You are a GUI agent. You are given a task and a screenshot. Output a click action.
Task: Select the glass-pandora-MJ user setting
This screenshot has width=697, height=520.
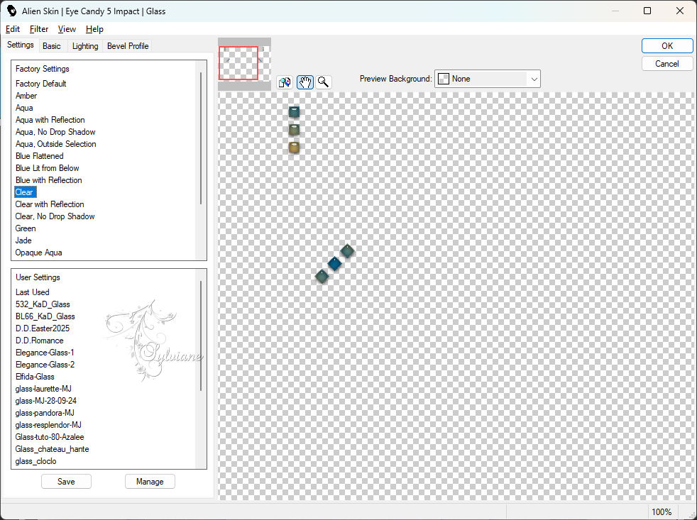[45, 412]
